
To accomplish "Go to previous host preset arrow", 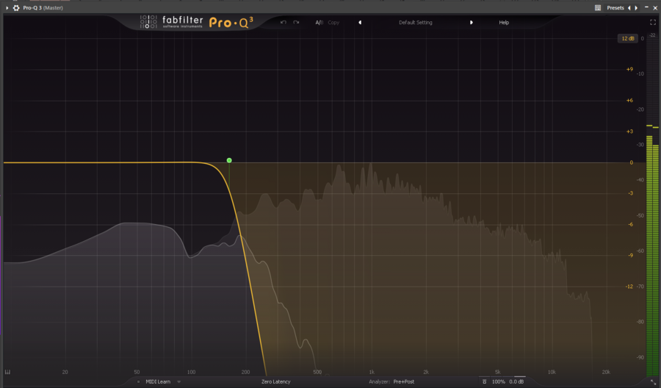I will click(629, 7).
